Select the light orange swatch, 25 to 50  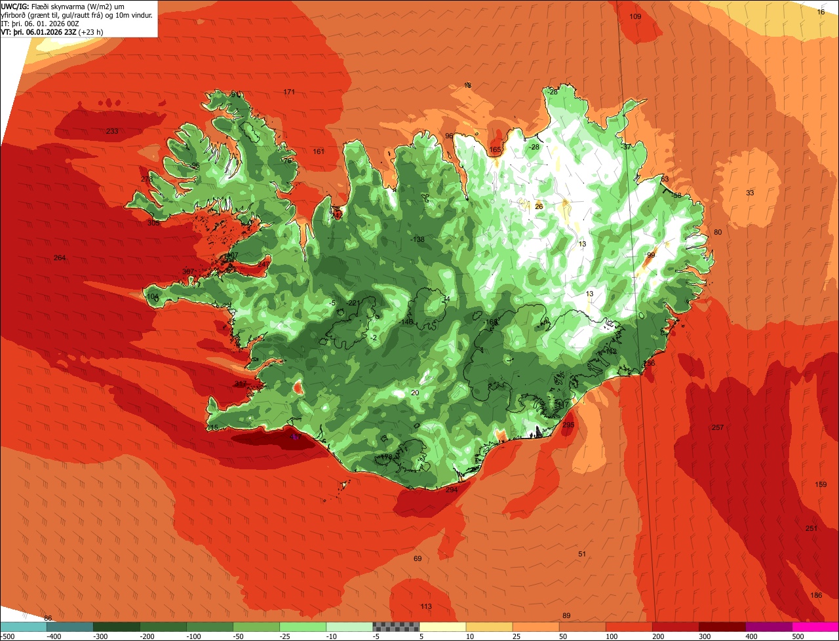[x=536, y=627]
